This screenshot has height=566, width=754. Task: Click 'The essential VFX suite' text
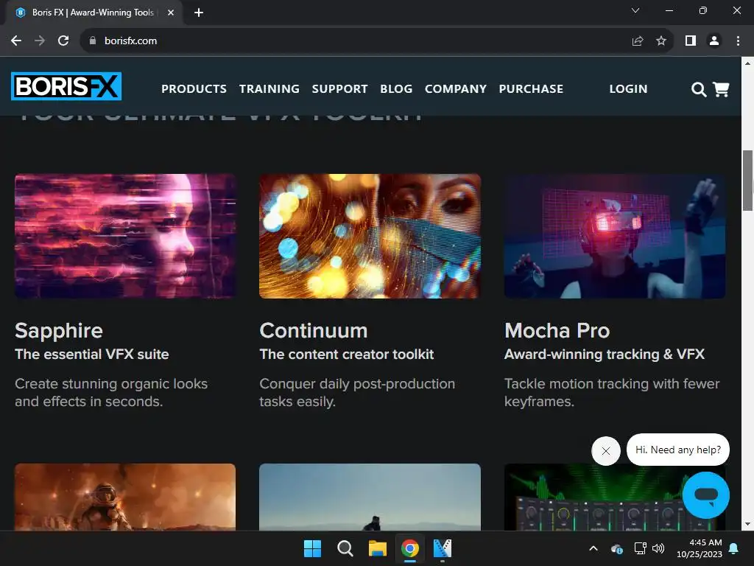tap(92, 354)
